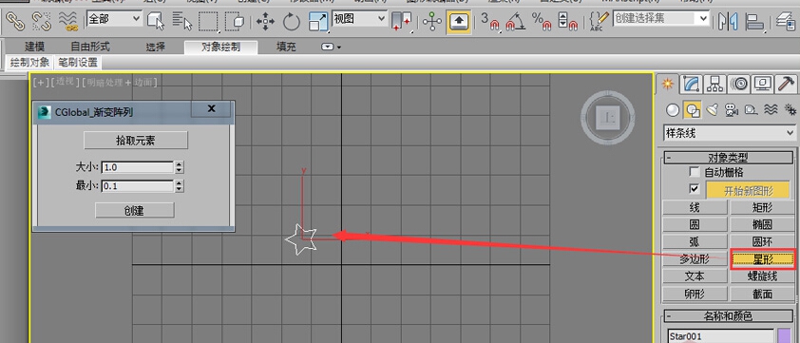Open the 样条线 shape type dropdown

point(729,134)
